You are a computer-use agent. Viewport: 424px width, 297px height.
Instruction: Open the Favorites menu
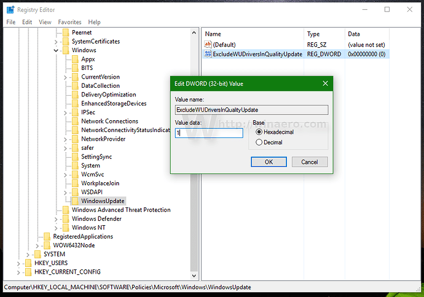(x=69, y=22)
